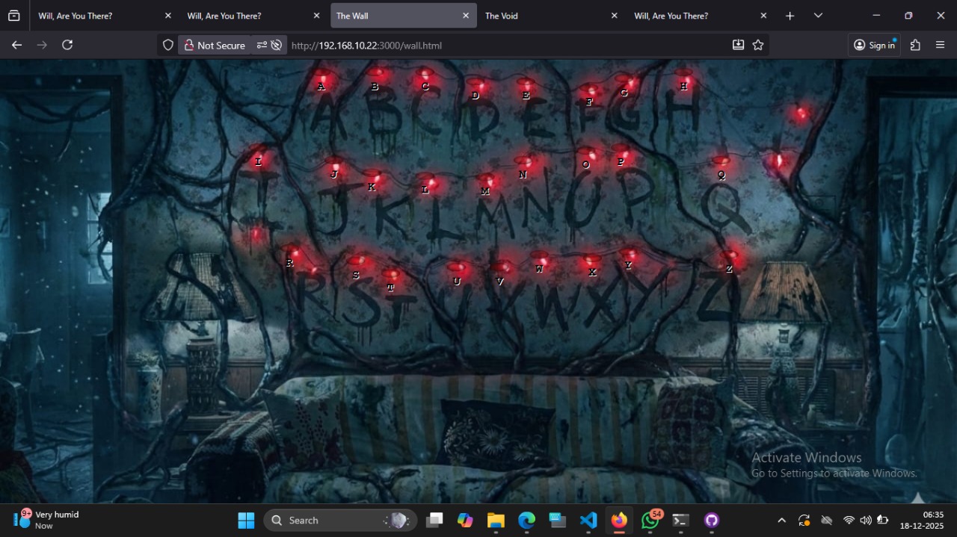This screenshot has height=537, width=957.
Task: Open the Extensions puzzle icon
Action: click(915, 46)
